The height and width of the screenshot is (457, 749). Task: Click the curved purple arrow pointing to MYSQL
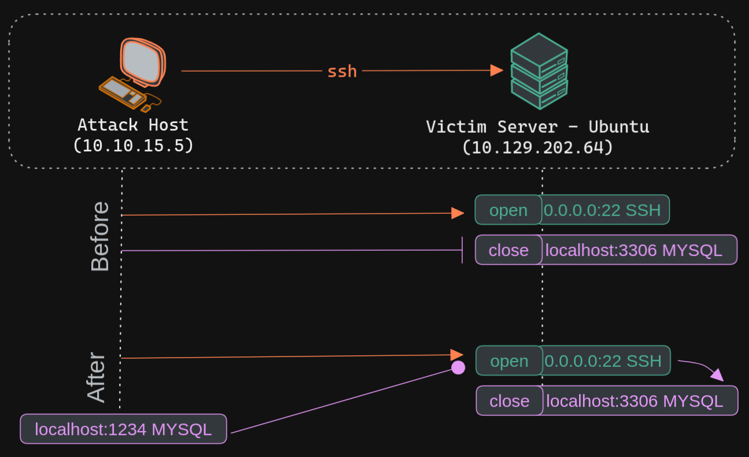point(702,369)
